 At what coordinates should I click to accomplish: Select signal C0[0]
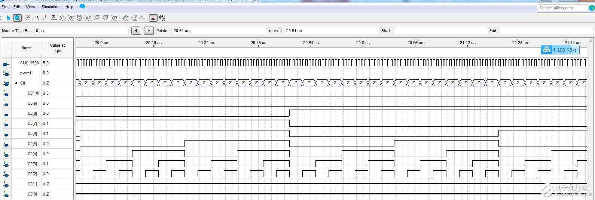[x=33, y=194]
